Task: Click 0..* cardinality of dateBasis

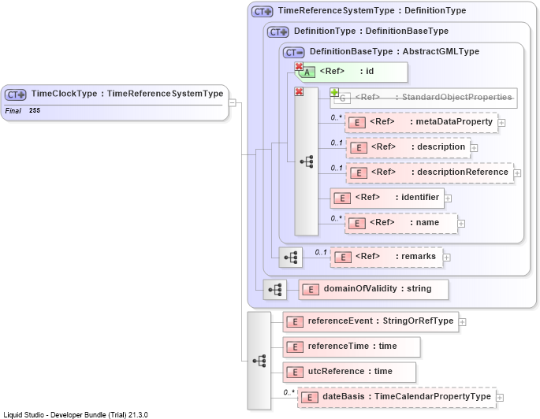Action: (289, 392)
